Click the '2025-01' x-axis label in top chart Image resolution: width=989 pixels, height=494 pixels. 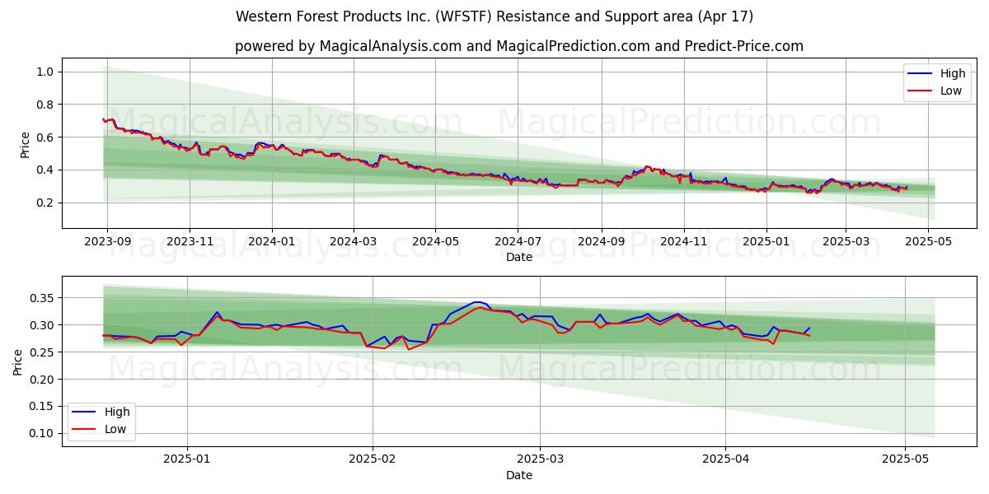[x=766, y=243]
